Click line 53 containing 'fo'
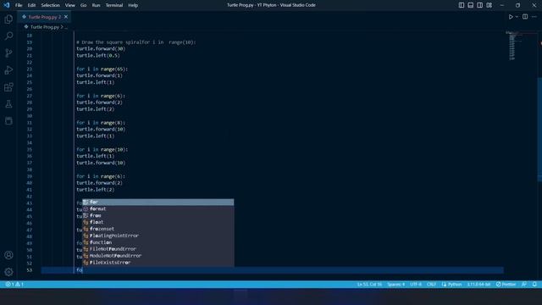This screenshot has width=542, height=305. click(272, 270)
